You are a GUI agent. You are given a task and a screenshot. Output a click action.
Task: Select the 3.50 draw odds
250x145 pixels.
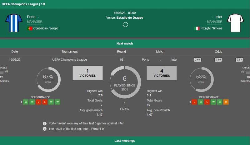pos(218,60)
